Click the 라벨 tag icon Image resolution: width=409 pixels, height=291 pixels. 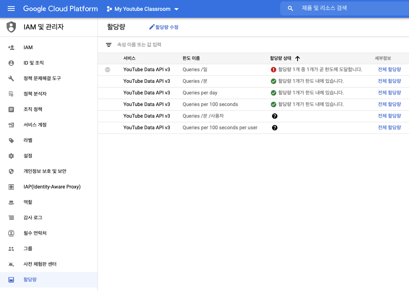[x=11, y=140]
